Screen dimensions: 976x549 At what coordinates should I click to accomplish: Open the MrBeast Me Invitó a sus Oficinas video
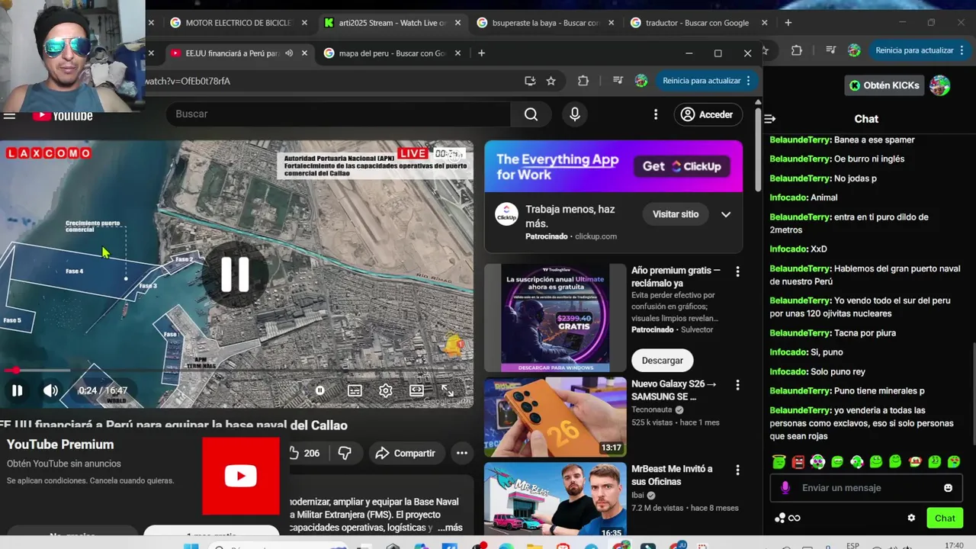pyautogui.click(x=555, y=500)
